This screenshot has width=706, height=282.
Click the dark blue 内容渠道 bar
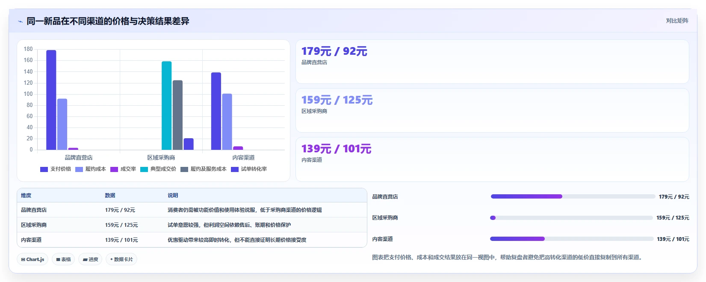coord(216,111)
